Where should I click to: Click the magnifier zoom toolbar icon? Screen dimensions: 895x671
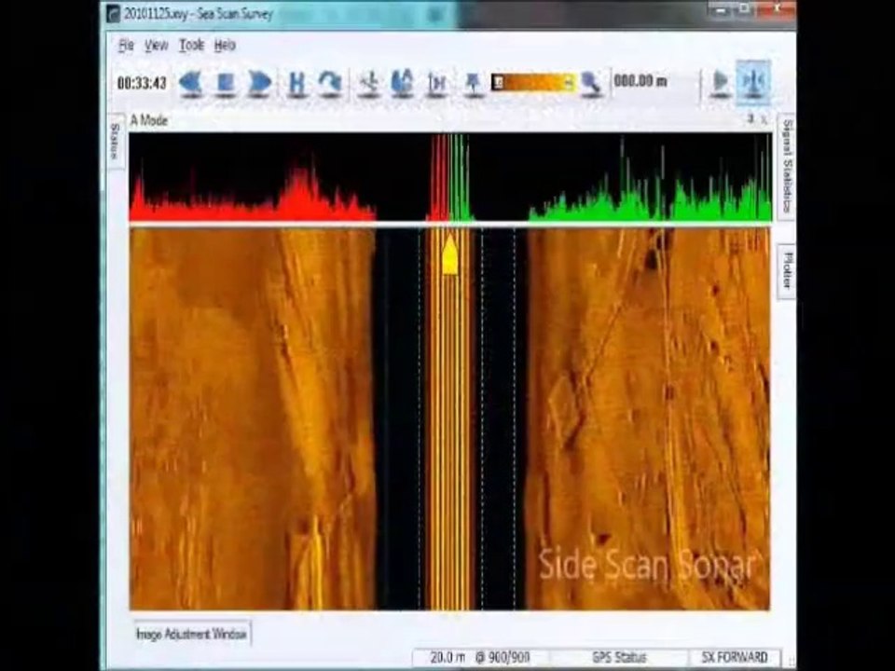592,83
